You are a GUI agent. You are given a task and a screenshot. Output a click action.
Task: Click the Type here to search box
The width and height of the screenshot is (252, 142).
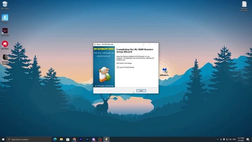(x=29, y=139)
